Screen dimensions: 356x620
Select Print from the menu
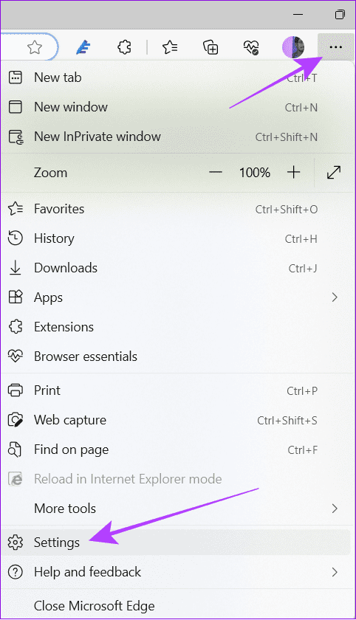(x=177, y=390)
